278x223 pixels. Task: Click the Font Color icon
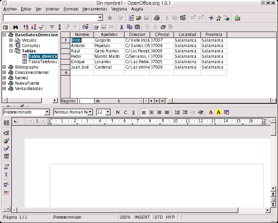pyautogui.click(x=211, y=113)
